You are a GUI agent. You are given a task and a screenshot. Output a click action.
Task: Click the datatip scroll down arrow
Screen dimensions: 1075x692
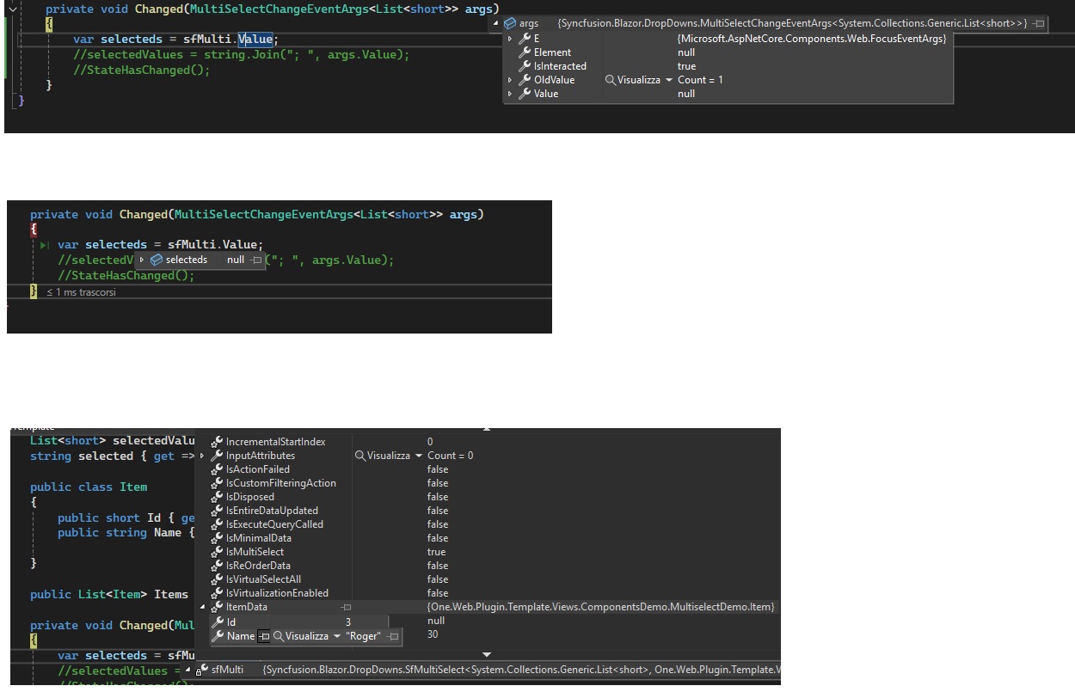[487, 655]
